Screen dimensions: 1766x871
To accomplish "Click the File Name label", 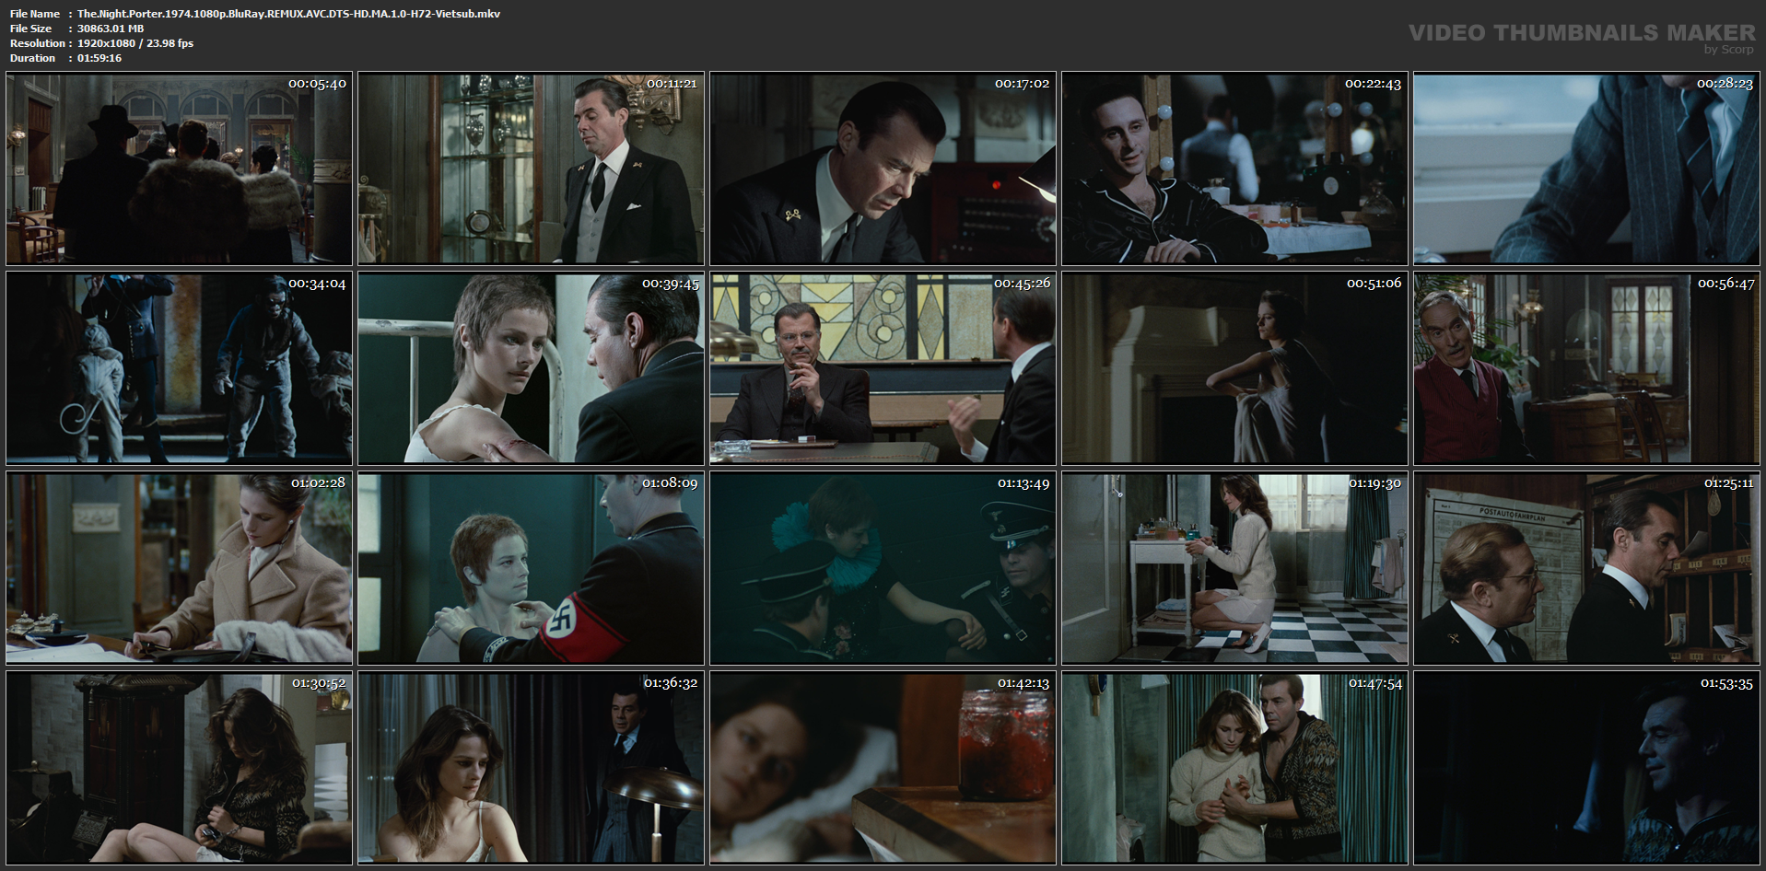I will click(x=35, y=14).
